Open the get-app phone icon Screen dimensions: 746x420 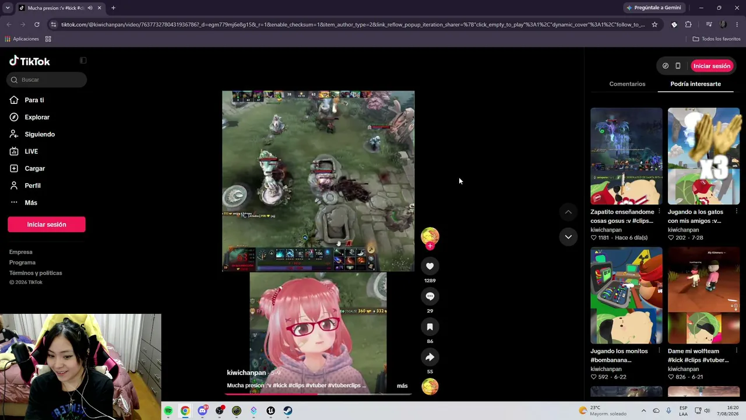678,66
